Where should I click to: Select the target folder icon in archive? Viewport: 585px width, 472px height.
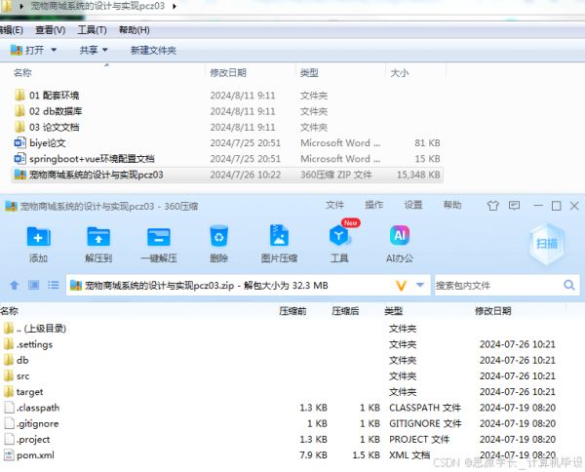click(9, 391)
